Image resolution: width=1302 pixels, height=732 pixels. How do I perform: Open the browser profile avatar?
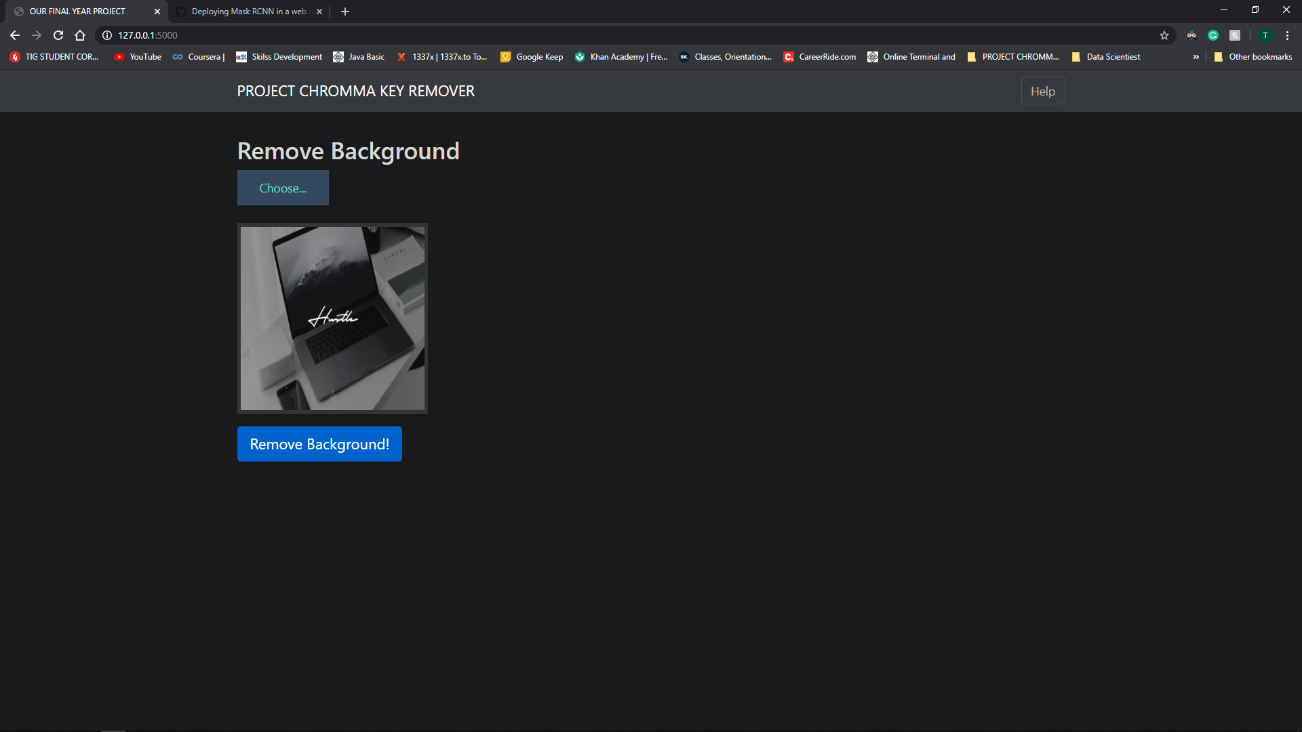point(1265,35)
